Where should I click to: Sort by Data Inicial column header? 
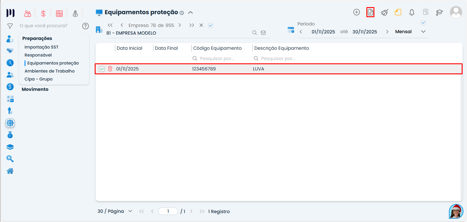pos(129,48)
